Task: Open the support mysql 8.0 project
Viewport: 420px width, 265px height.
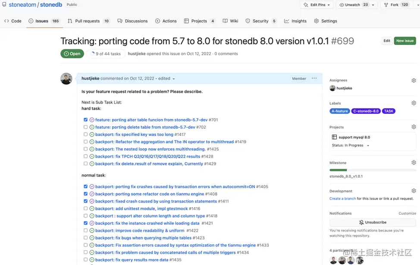Action: [354, 137]
